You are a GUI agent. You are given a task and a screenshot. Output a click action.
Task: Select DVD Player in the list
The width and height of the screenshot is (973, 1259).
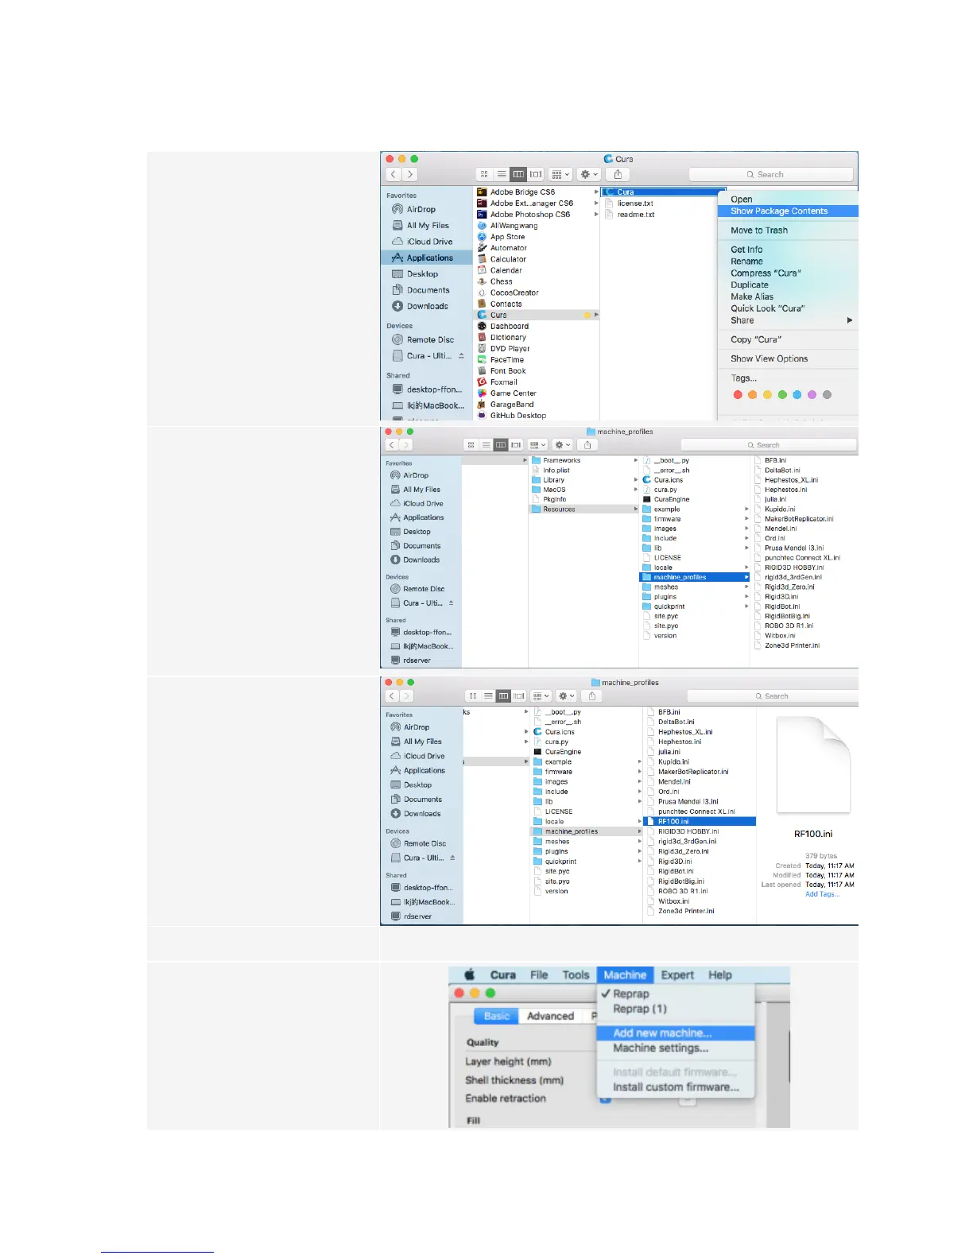pyautogui.click(x=510, y=348)
